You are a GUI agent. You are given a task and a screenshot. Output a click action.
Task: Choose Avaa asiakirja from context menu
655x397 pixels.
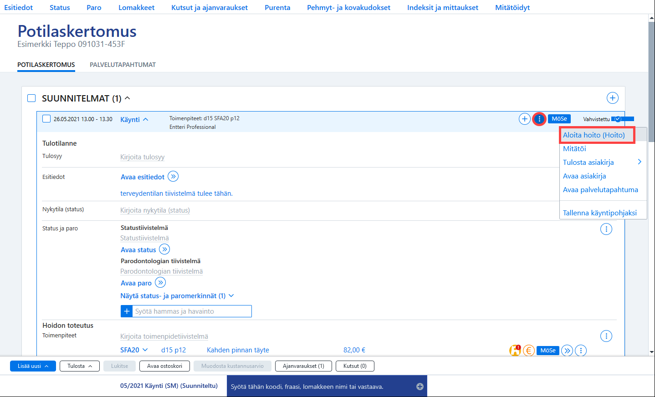pos(584,176)
